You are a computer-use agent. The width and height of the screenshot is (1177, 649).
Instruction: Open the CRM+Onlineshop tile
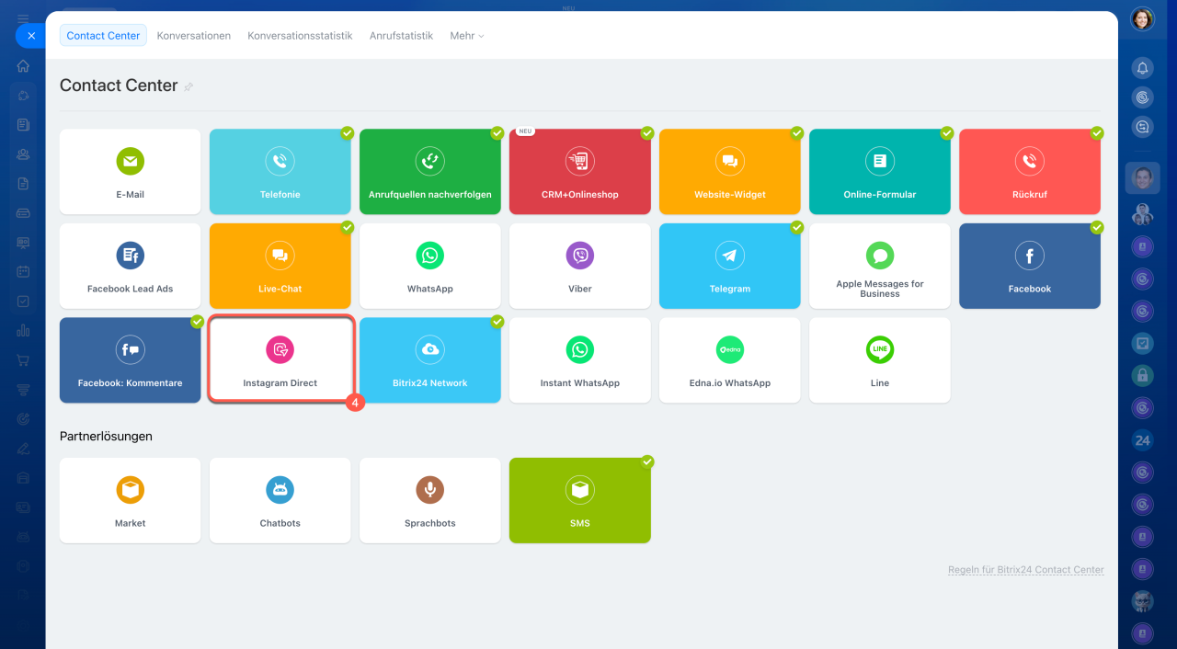579,172
